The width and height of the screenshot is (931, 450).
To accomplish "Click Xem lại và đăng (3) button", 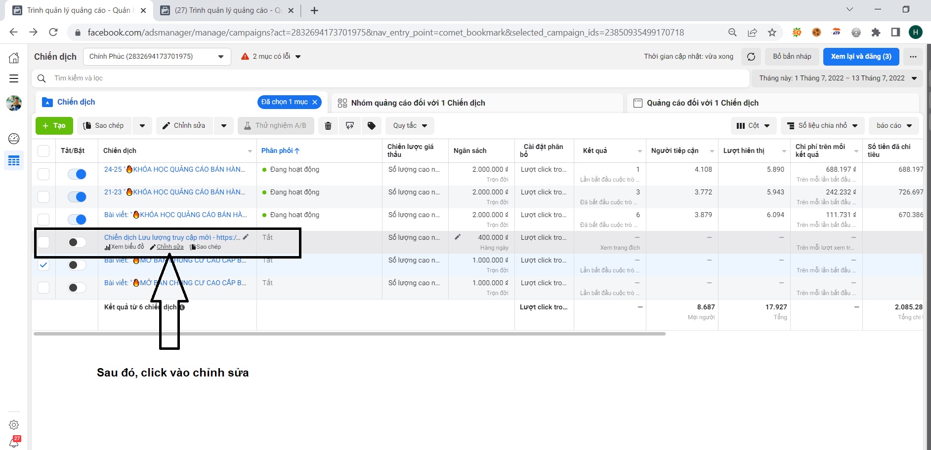I will tap(860, 57).
